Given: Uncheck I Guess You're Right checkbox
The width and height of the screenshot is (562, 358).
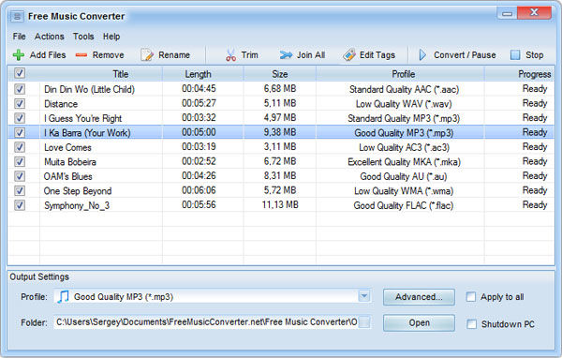Looking at the screenshot, I should click(20, 118).
